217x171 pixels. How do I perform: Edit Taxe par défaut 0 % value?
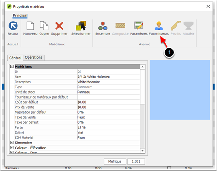coord(108,122)
